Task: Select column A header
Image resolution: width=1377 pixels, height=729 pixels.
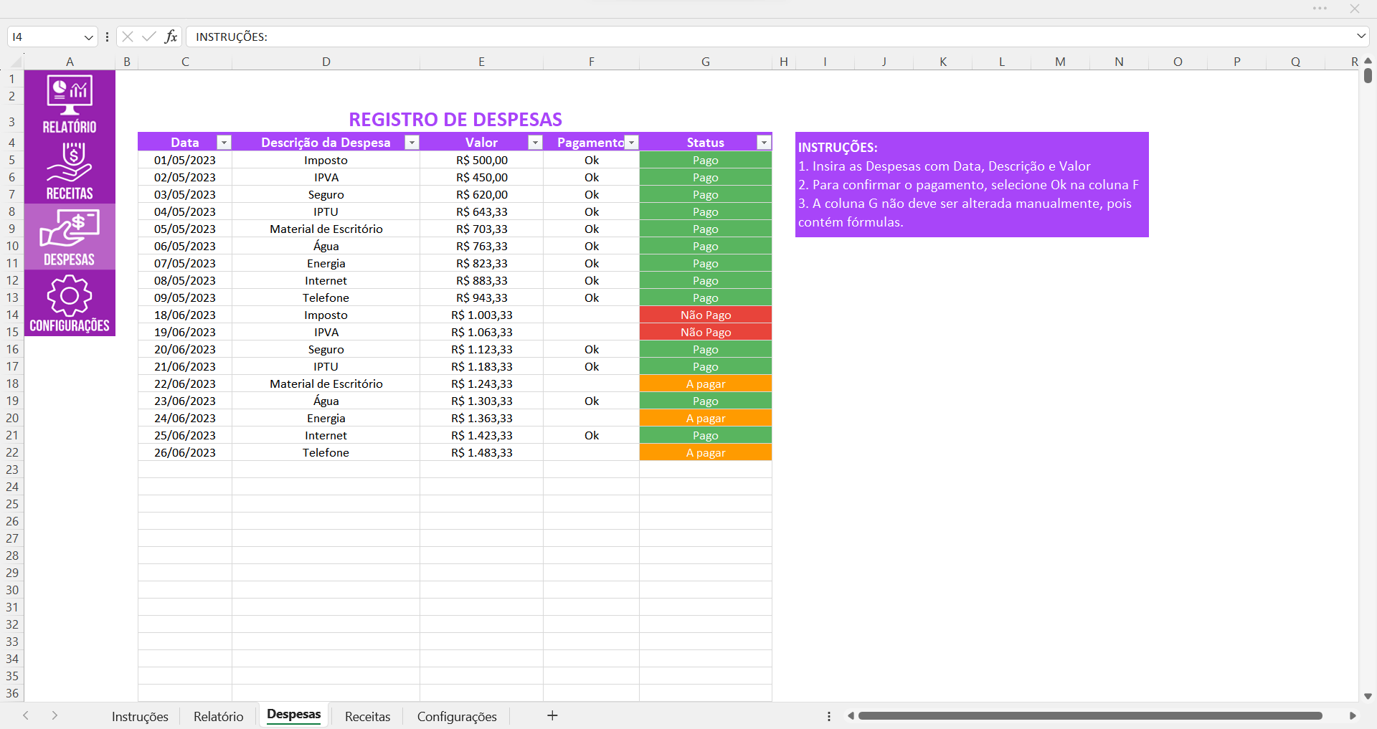Action: pos(70,62)
